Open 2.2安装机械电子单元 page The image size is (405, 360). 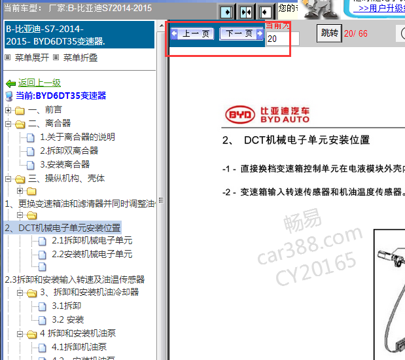92,254
